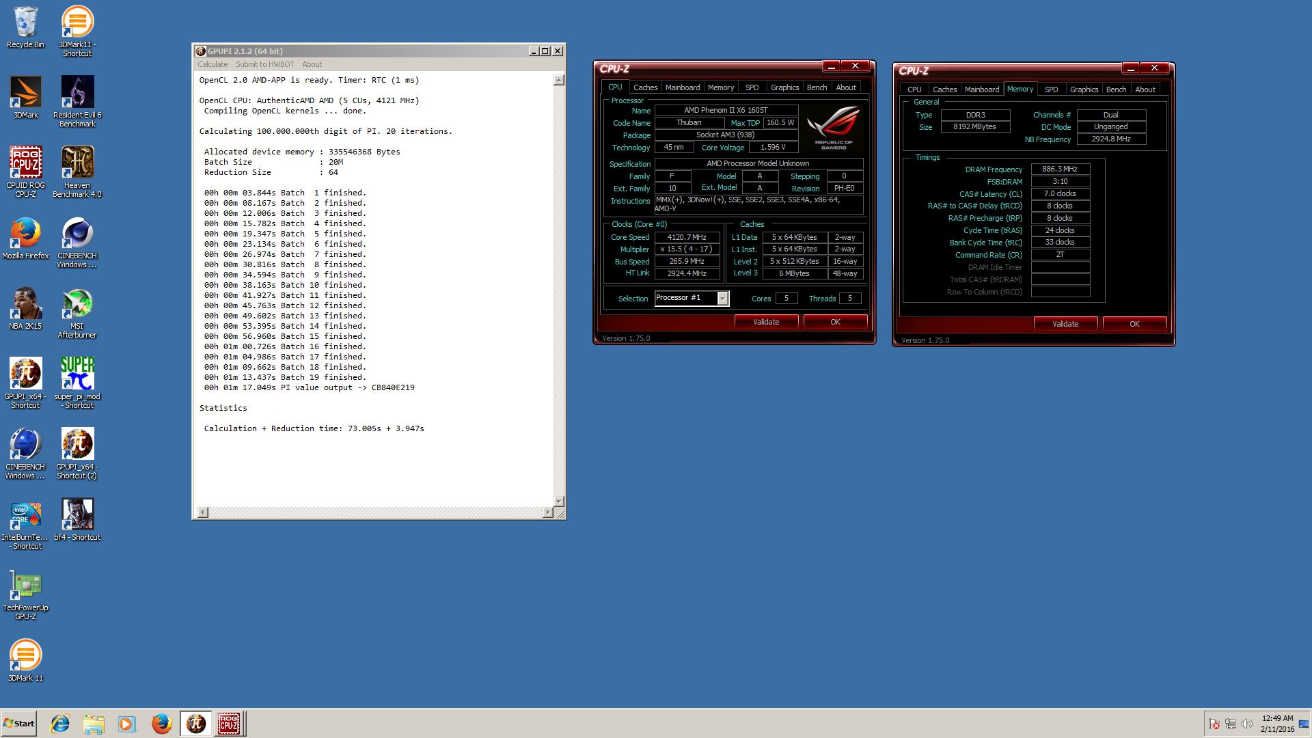The image size is (1312, 738).
Task: Click the network icon in system tray
Action: 1231,724
